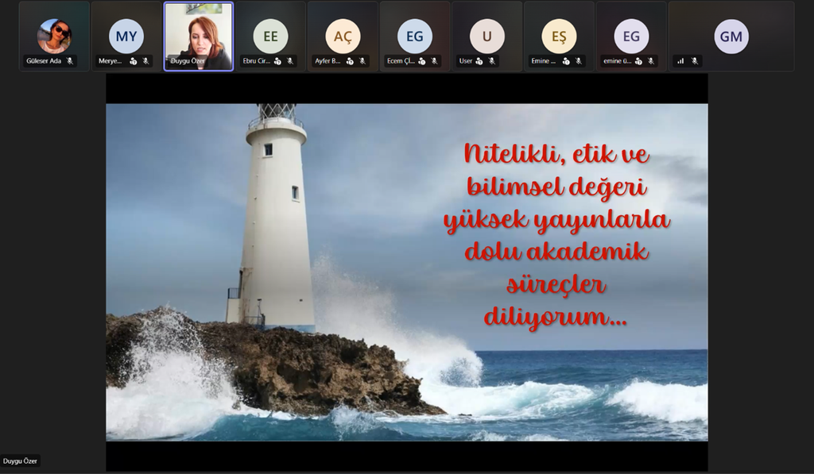Click the muted mic icon on Ecem Ç... tile
Viewport: 814px width, 474px height.
pyautogui.click(x=434, y=61)
